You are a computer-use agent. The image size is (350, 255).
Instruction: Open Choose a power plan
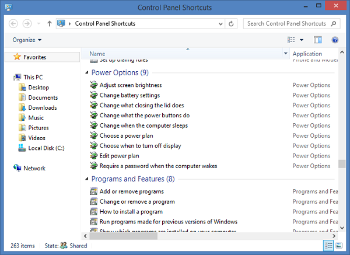pyautogui.click(x=127, y=136)
